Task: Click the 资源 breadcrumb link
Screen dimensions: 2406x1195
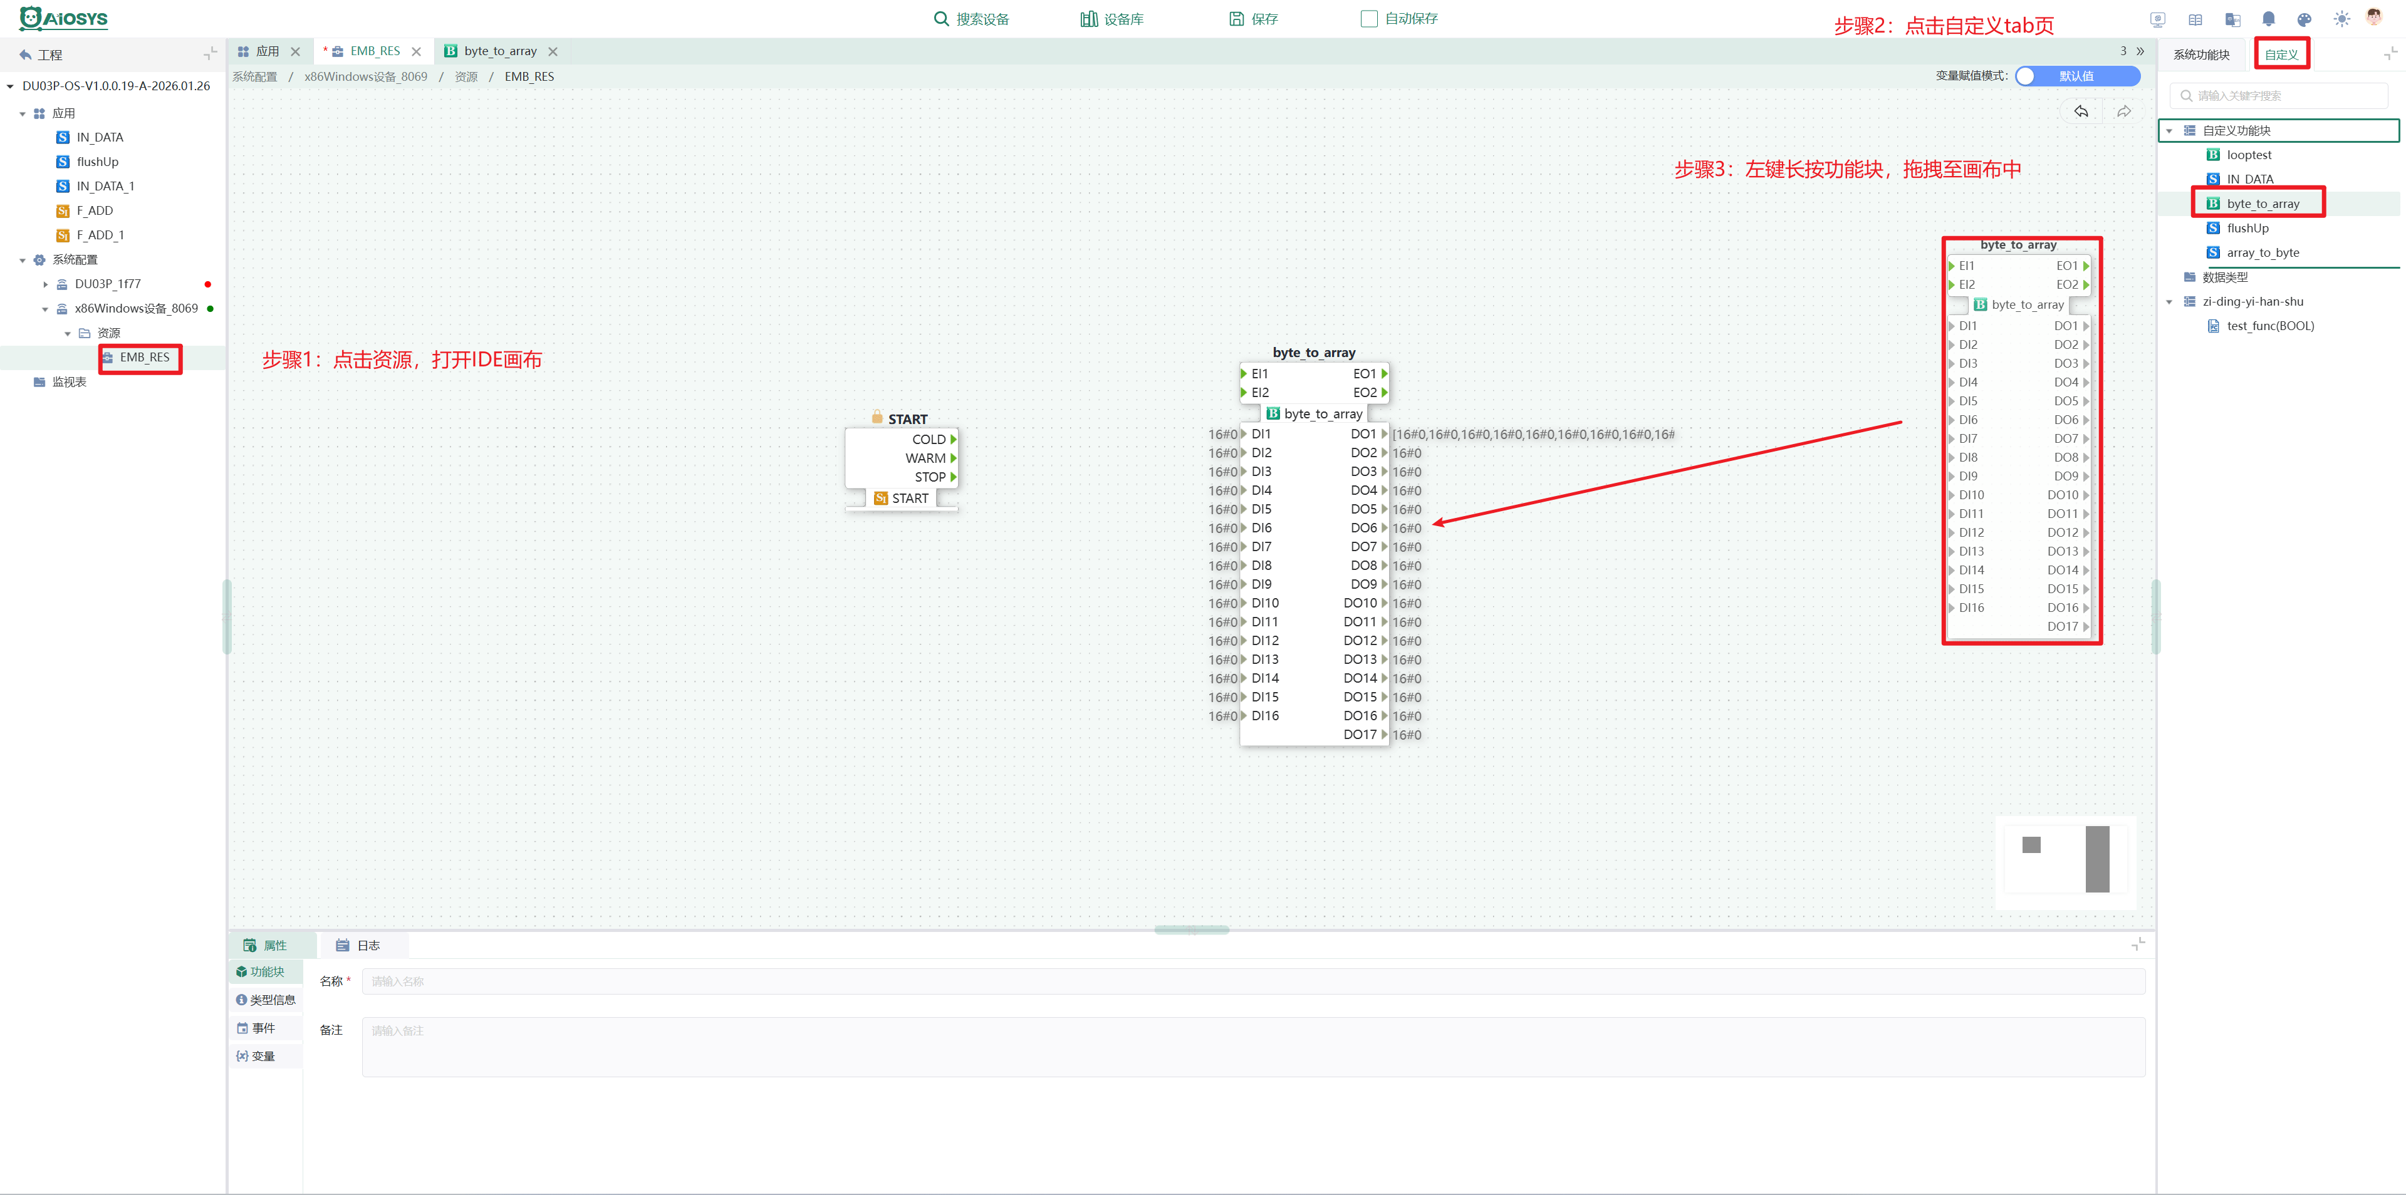Action: coord(466,76)
